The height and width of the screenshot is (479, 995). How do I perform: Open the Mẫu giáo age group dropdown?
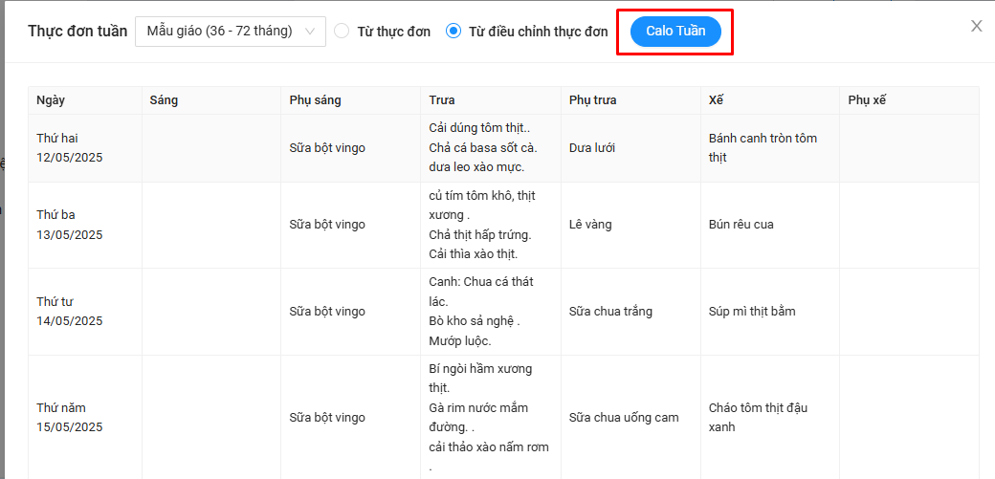coord(230,32)
